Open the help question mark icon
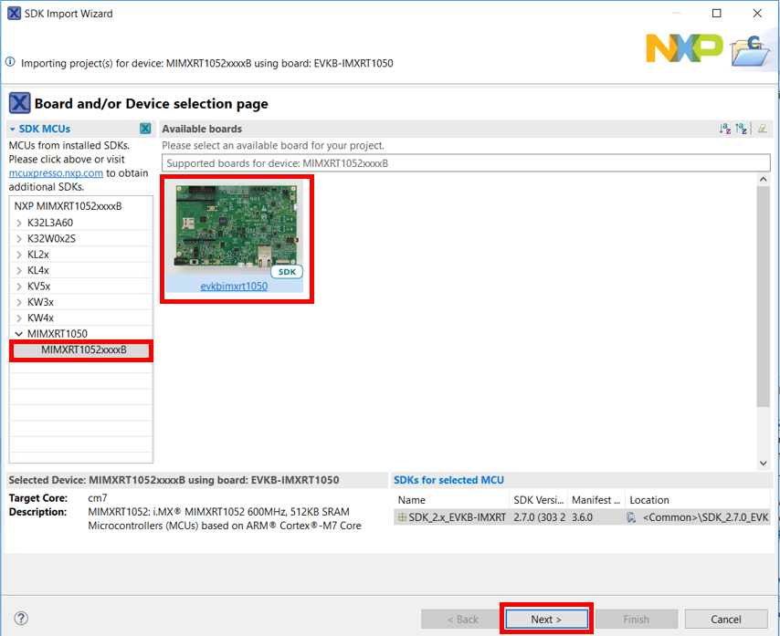 (21, 619)
